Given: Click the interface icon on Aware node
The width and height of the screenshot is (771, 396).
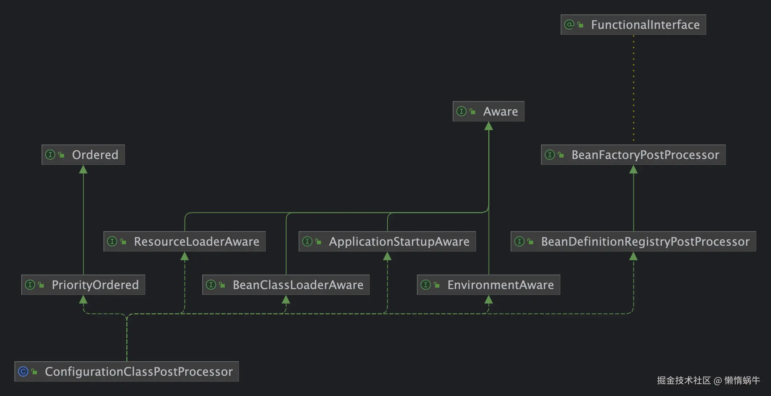Looking at the screenshot, I should point(461,111).
